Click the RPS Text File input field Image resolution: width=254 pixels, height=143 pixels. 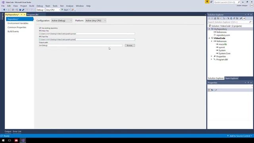[87, 40]
